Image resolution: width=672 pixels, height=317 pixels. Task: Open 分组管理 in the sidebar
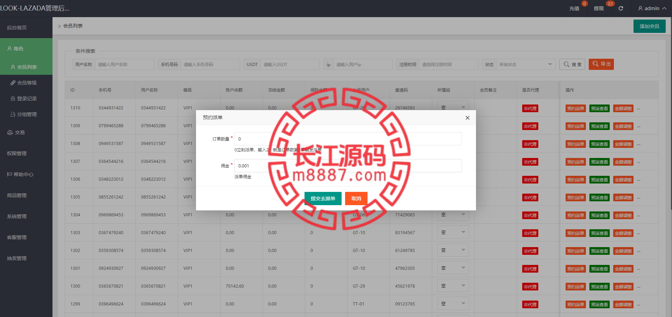[26, 114]
